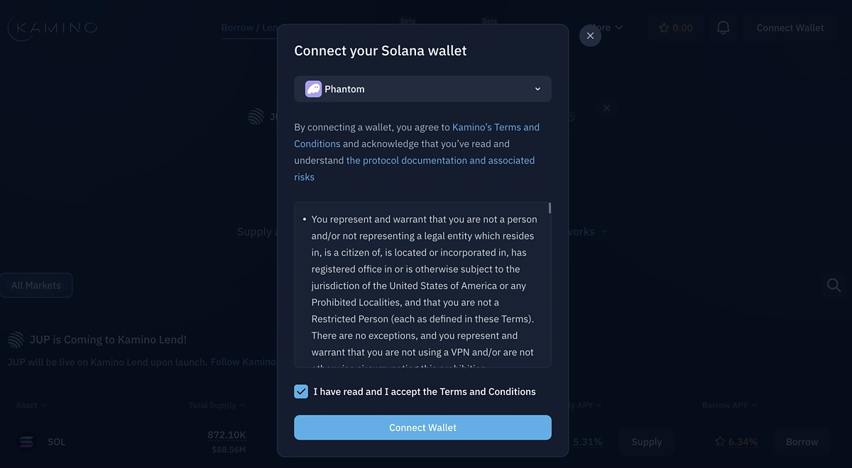The height and width of the screenshot is (468, 852).
Task: Click the JUP announcement icon
Action: point(16,339)
